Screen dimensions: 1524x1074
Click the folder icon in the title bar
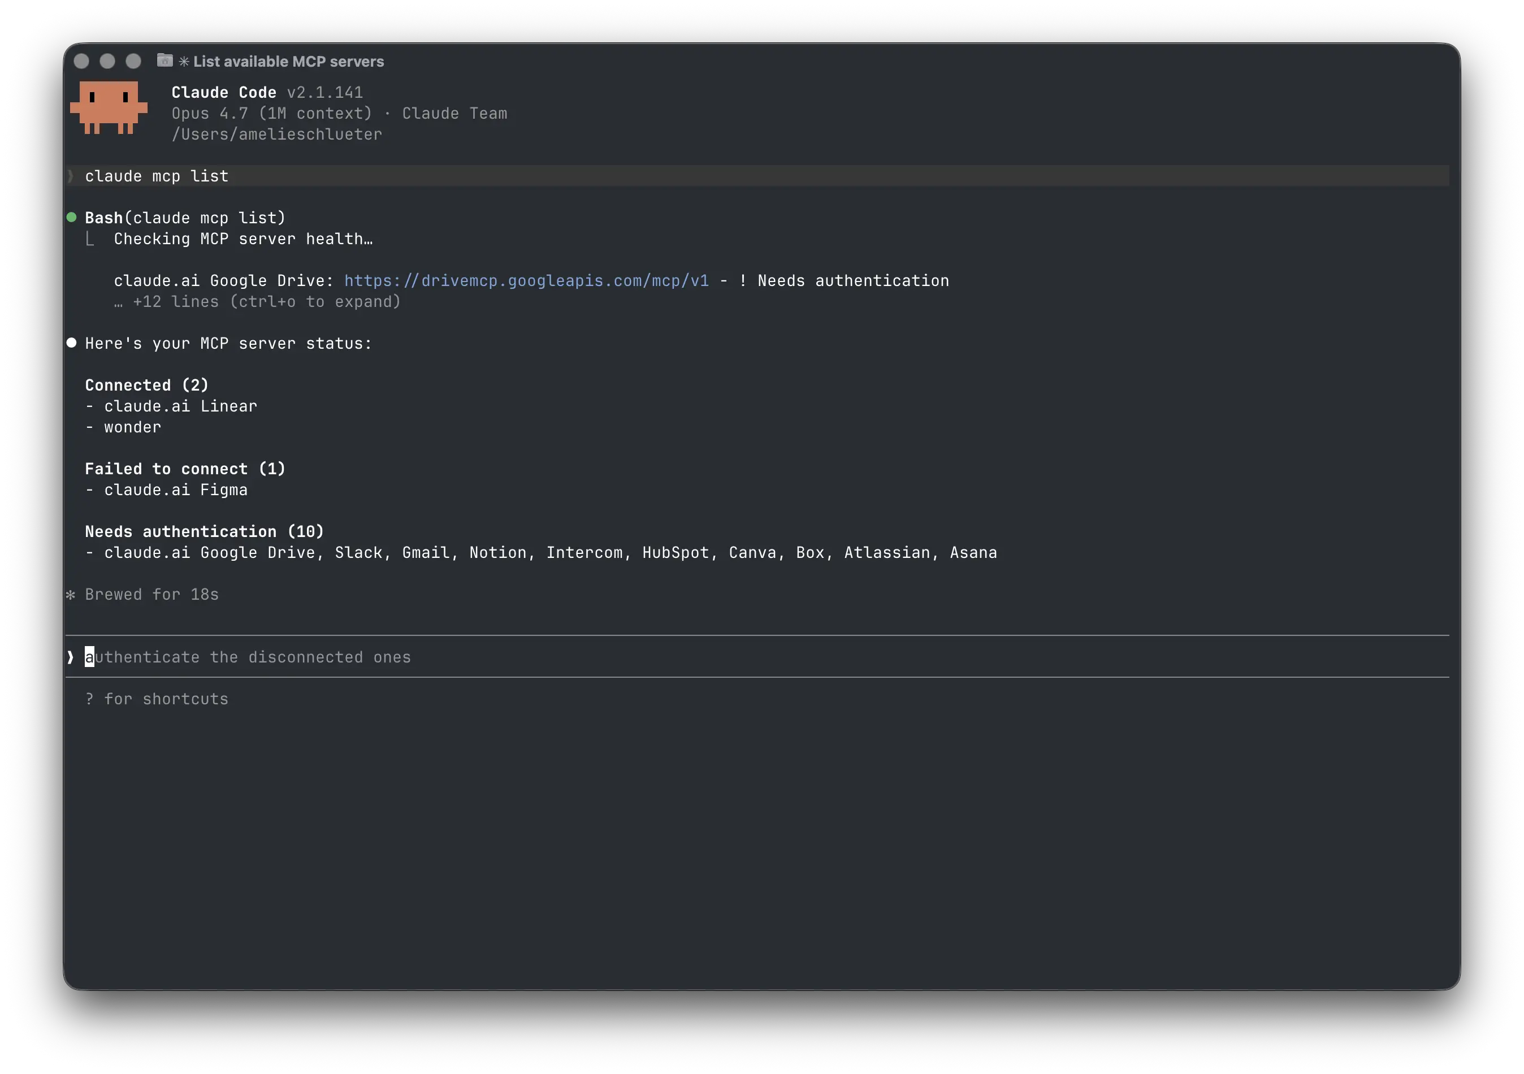click(164, 60)
